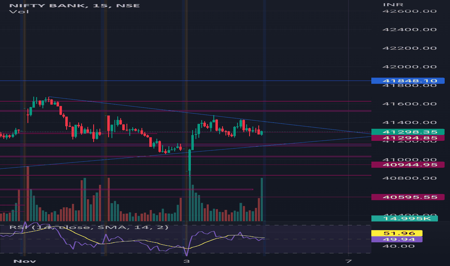
Task: Click the 42400.00 price axis label
Action: 409,30
